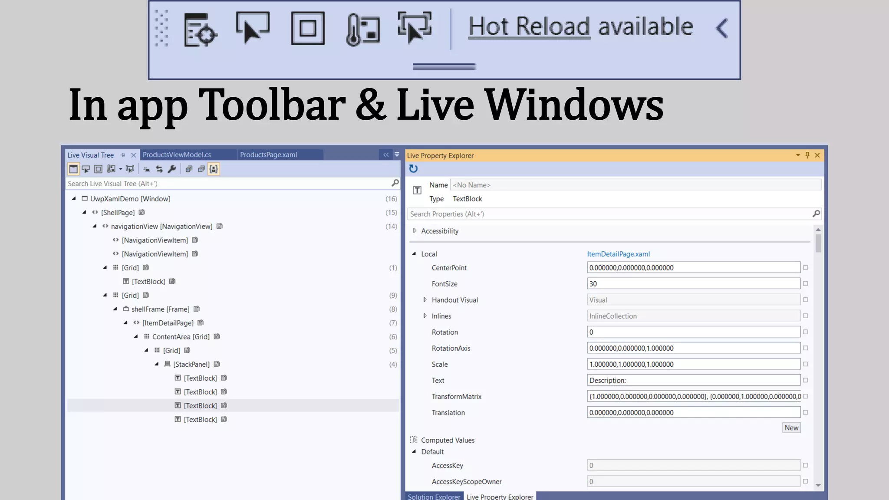This screenshot has width=889, height=500.
Task: Collapse UwpXamlDemo [Window] node
Action: point(74,198)
